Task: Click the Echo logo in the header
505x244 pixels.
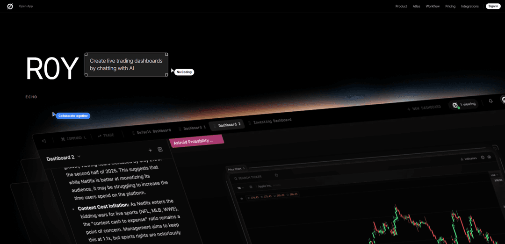Action: tap(10, 7)
